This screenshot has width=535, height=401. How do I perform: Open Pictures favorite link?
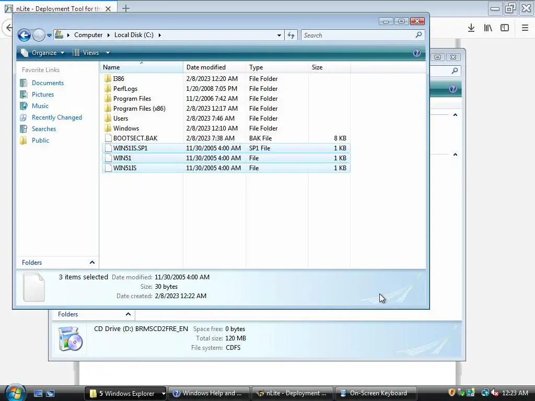click(43, 95)
